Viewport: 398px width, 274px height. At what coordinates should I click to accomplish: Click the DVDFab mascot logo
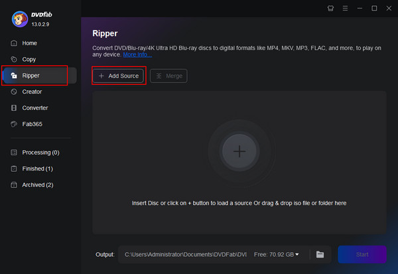[20, 19]
